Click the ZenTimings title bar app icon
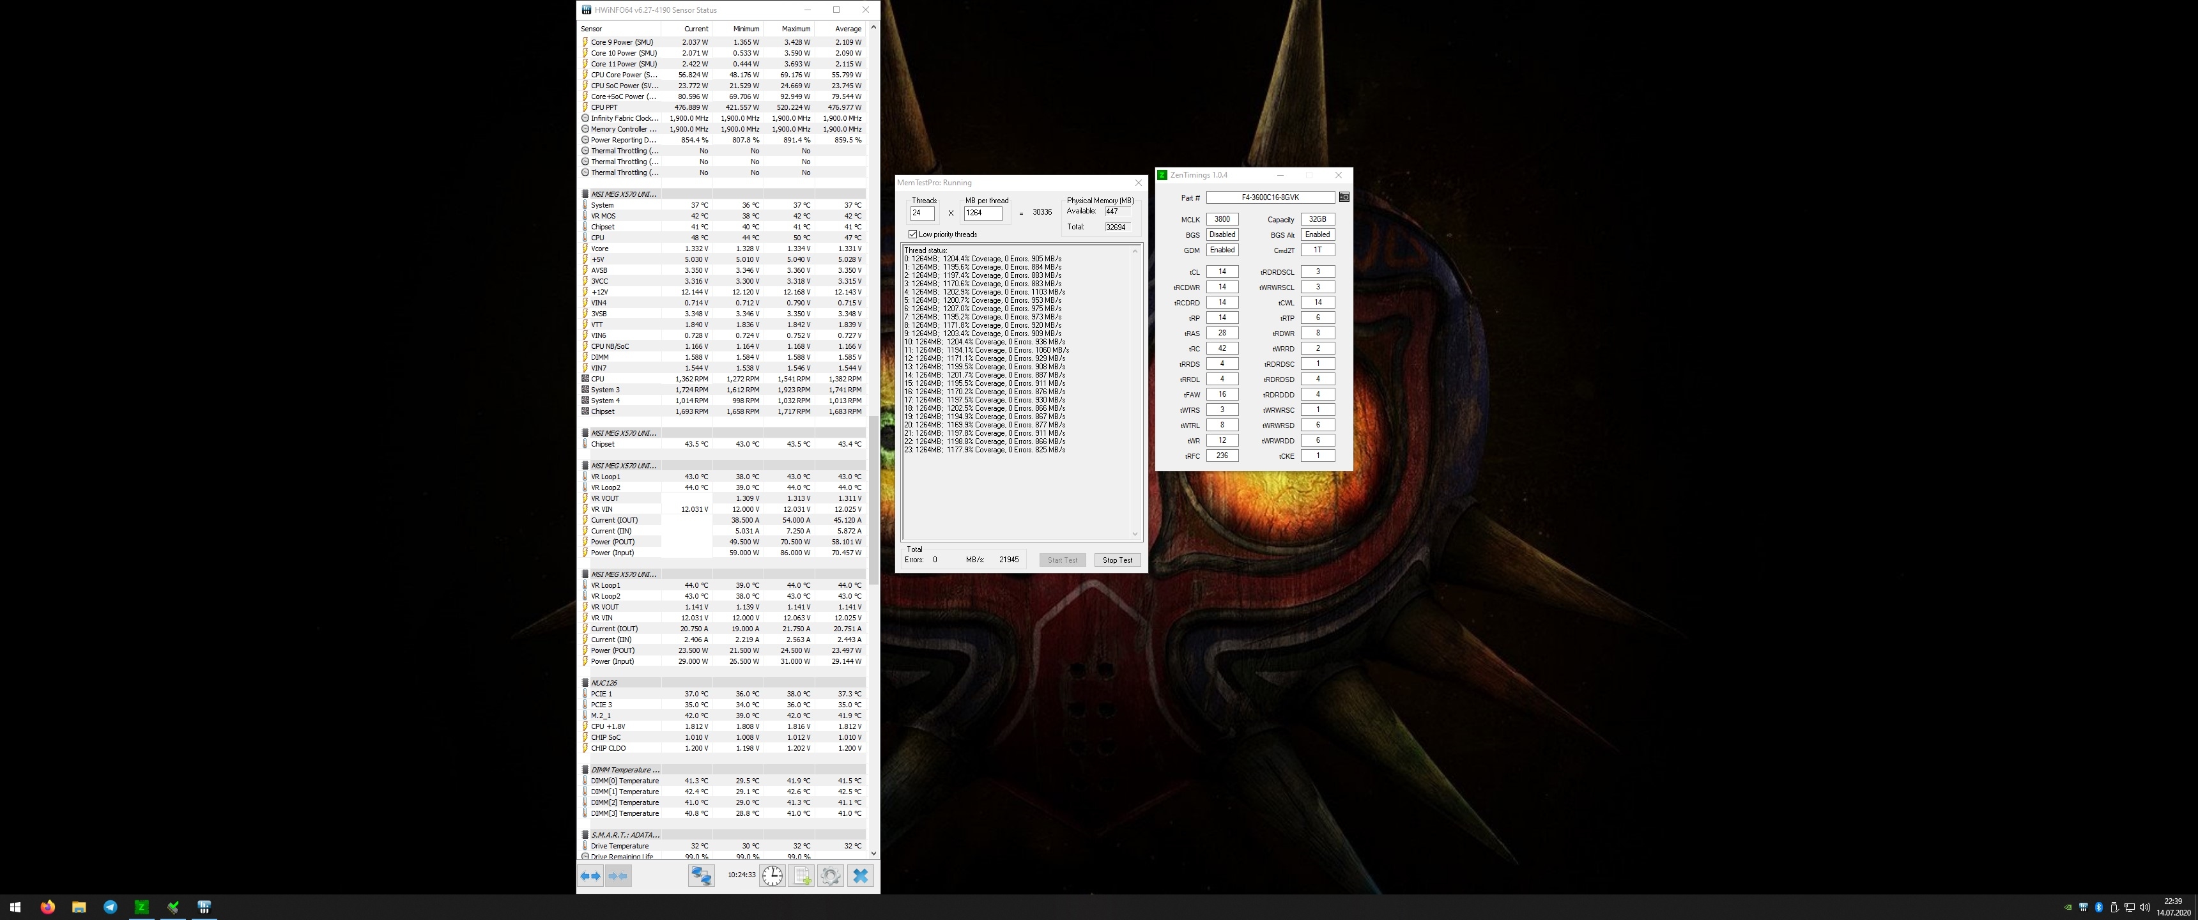This screenshot has width=2198, height=920. [1162, 175]
